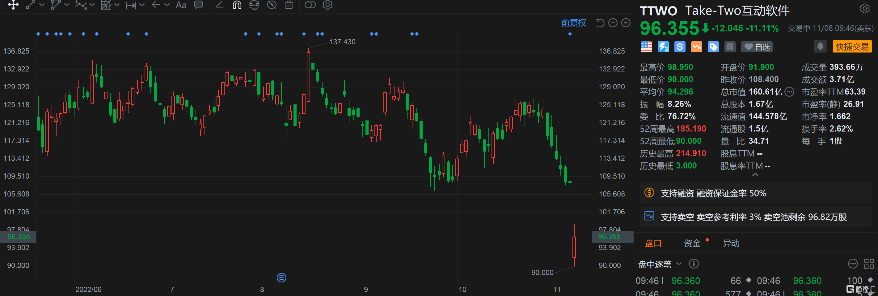878x296 pixels.
Task: Click the 137.430 high price label
Action: pyautogui.click(x=342, y=42)
